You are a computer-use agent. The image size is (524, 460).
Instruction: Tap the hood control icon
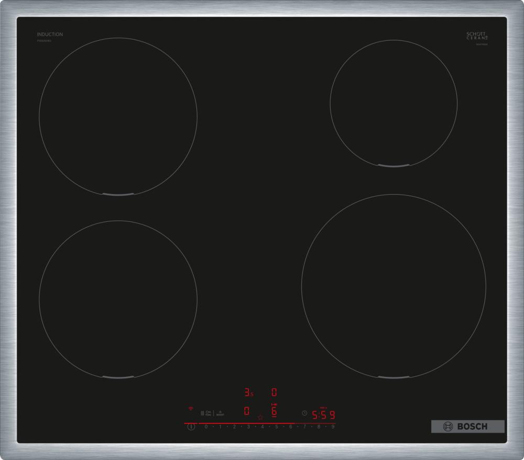[x=208, y=413]
